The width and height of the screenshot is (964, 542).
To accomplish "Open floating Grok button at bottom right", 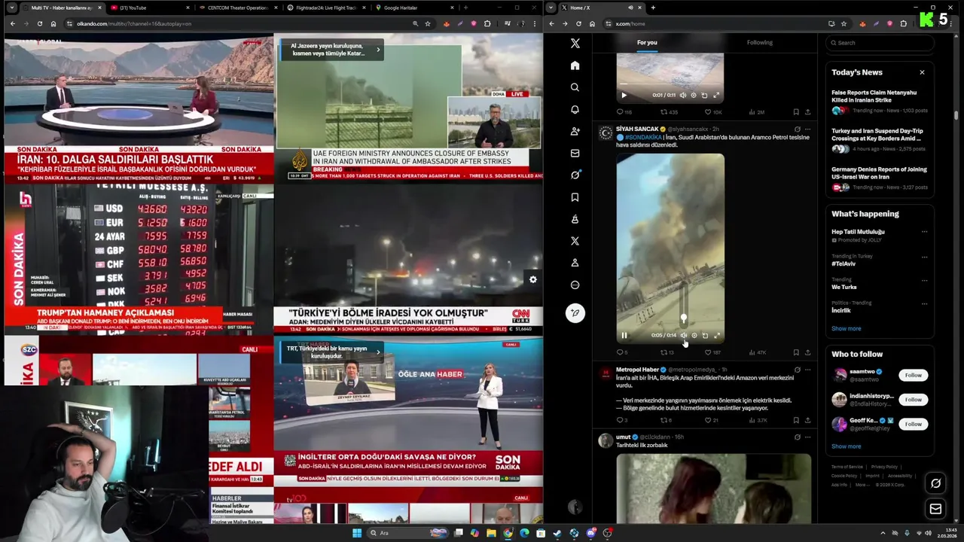I will (935, 483).
